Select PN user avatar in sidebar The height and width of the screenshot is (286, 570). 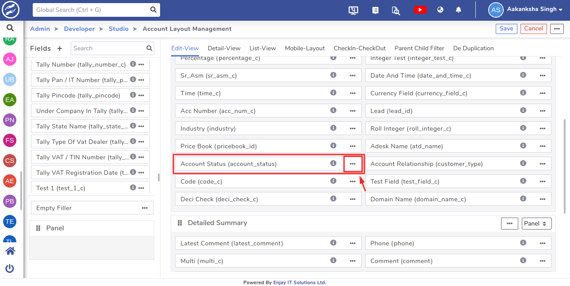coord(10,120)
